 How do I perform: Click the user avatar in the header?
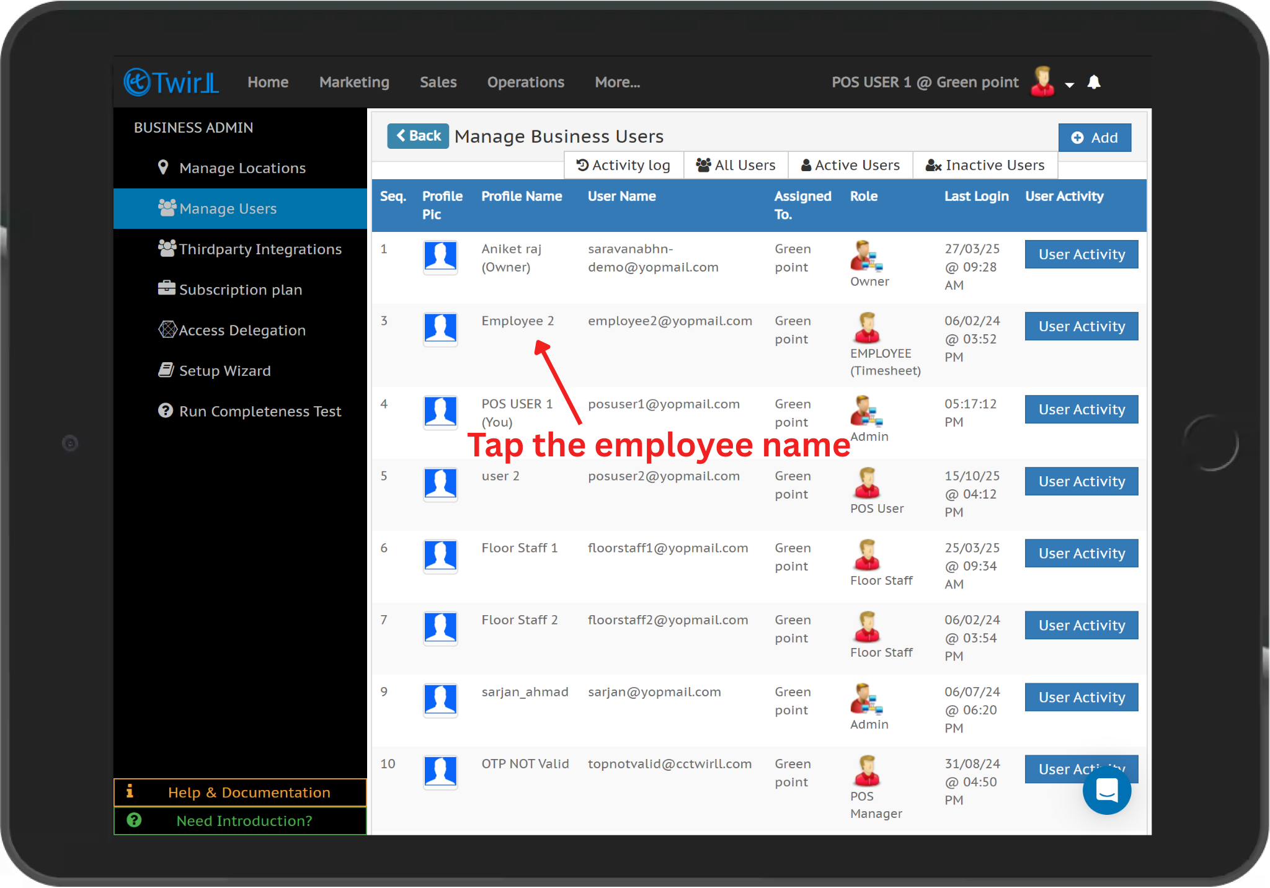[1042, 82]
